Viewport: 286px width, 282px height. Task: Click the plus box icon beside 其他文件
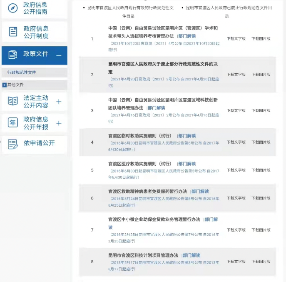[x=5, y=85]
